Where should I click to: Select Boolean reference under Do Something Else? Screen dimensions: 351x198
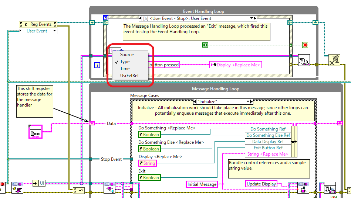149,149
